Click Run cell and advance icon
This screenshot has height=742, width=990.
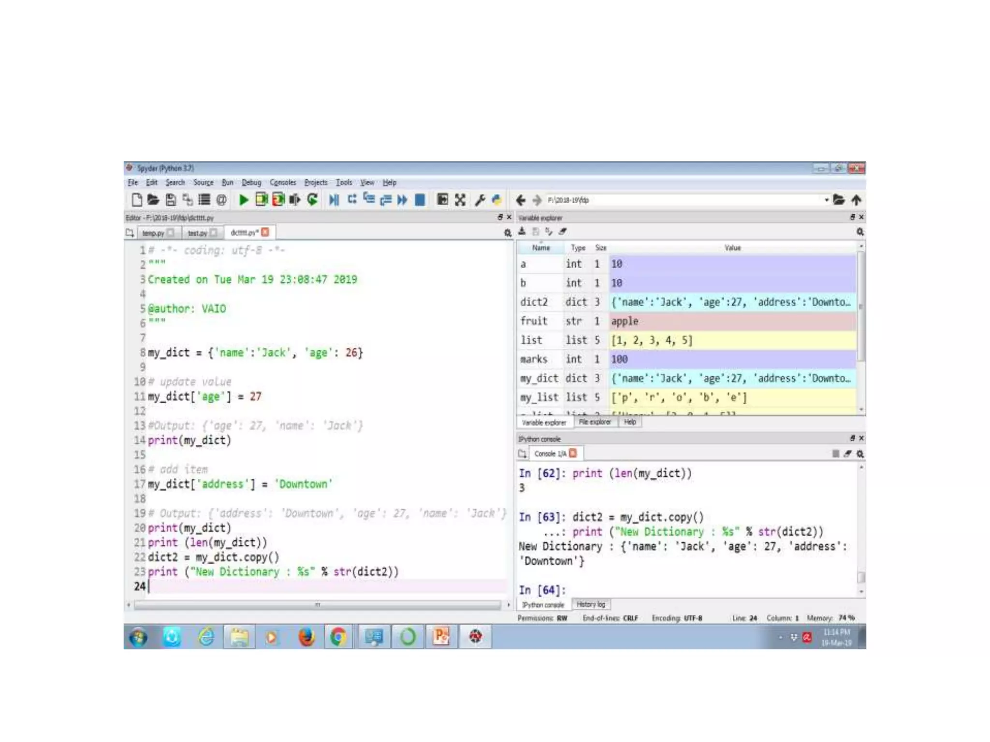pos(278,200)
